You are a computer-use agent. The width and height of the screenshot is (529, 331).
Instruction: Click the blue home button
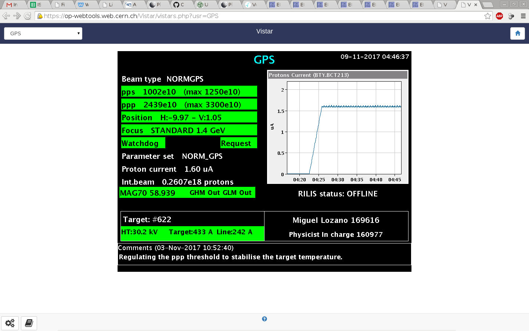517,33
